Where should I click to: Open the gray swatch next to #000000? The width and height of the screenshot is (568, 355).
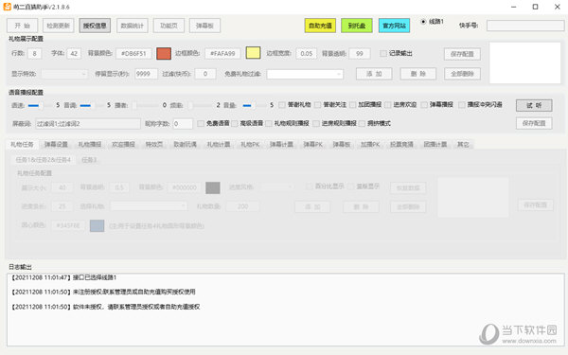coord(213,187)
